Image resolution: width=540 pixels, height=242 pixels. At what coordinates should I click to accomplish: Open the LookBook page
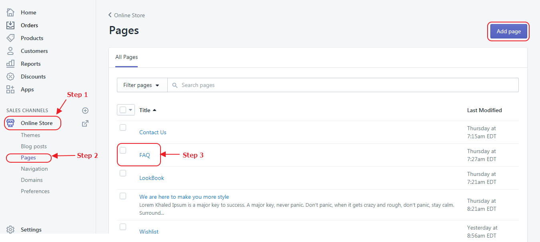152,178
